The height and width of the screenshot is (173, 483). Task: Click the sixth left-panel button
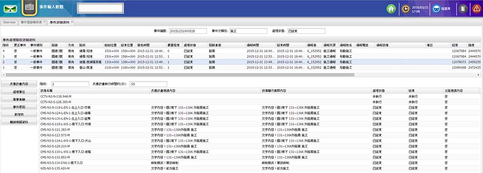(x=19, y=122)
